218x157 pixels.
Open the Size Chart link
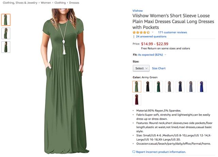159,68
